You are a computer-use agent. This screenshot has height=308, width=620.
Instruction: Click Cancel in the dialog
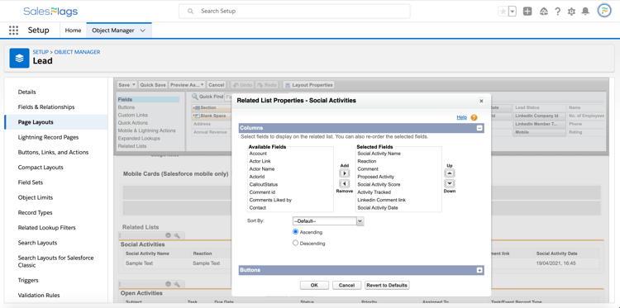[346, 285]
